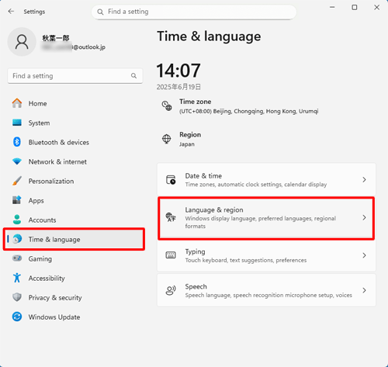Click the Speech microphone icon
The height and width of the screenshot is (367, 388).
(171, 290)
